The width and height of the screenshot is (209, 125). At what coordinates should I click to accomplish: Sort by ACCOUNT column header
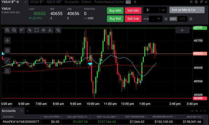click(x=8, y=117)
